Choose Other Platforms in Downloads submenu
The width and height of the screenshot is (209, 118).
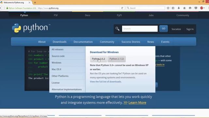(67, 76)
